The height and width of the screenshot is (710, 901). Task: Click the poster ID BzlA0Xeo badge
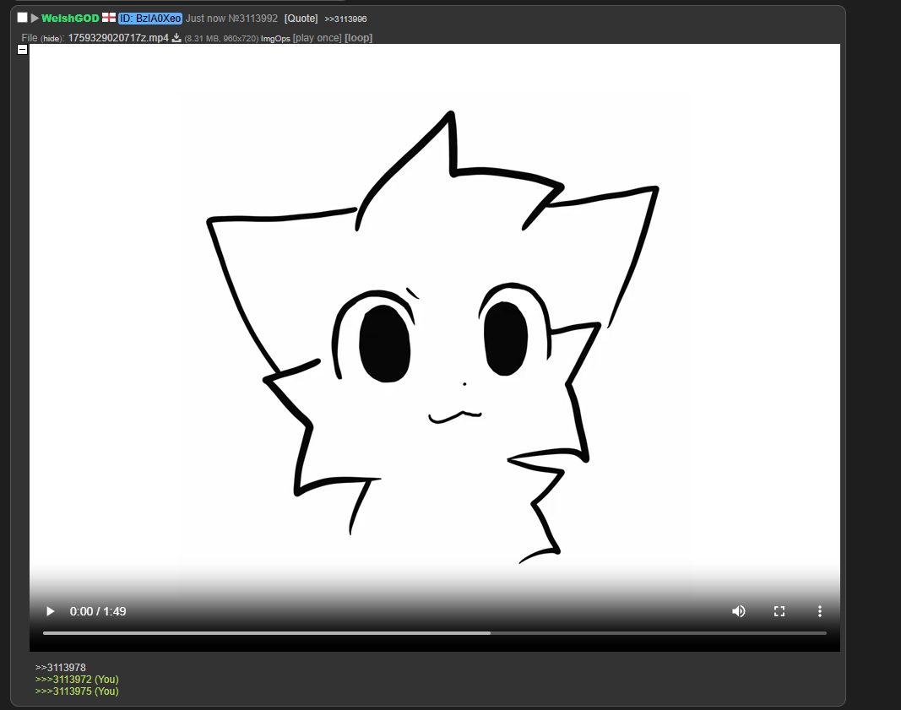(150, 19)
